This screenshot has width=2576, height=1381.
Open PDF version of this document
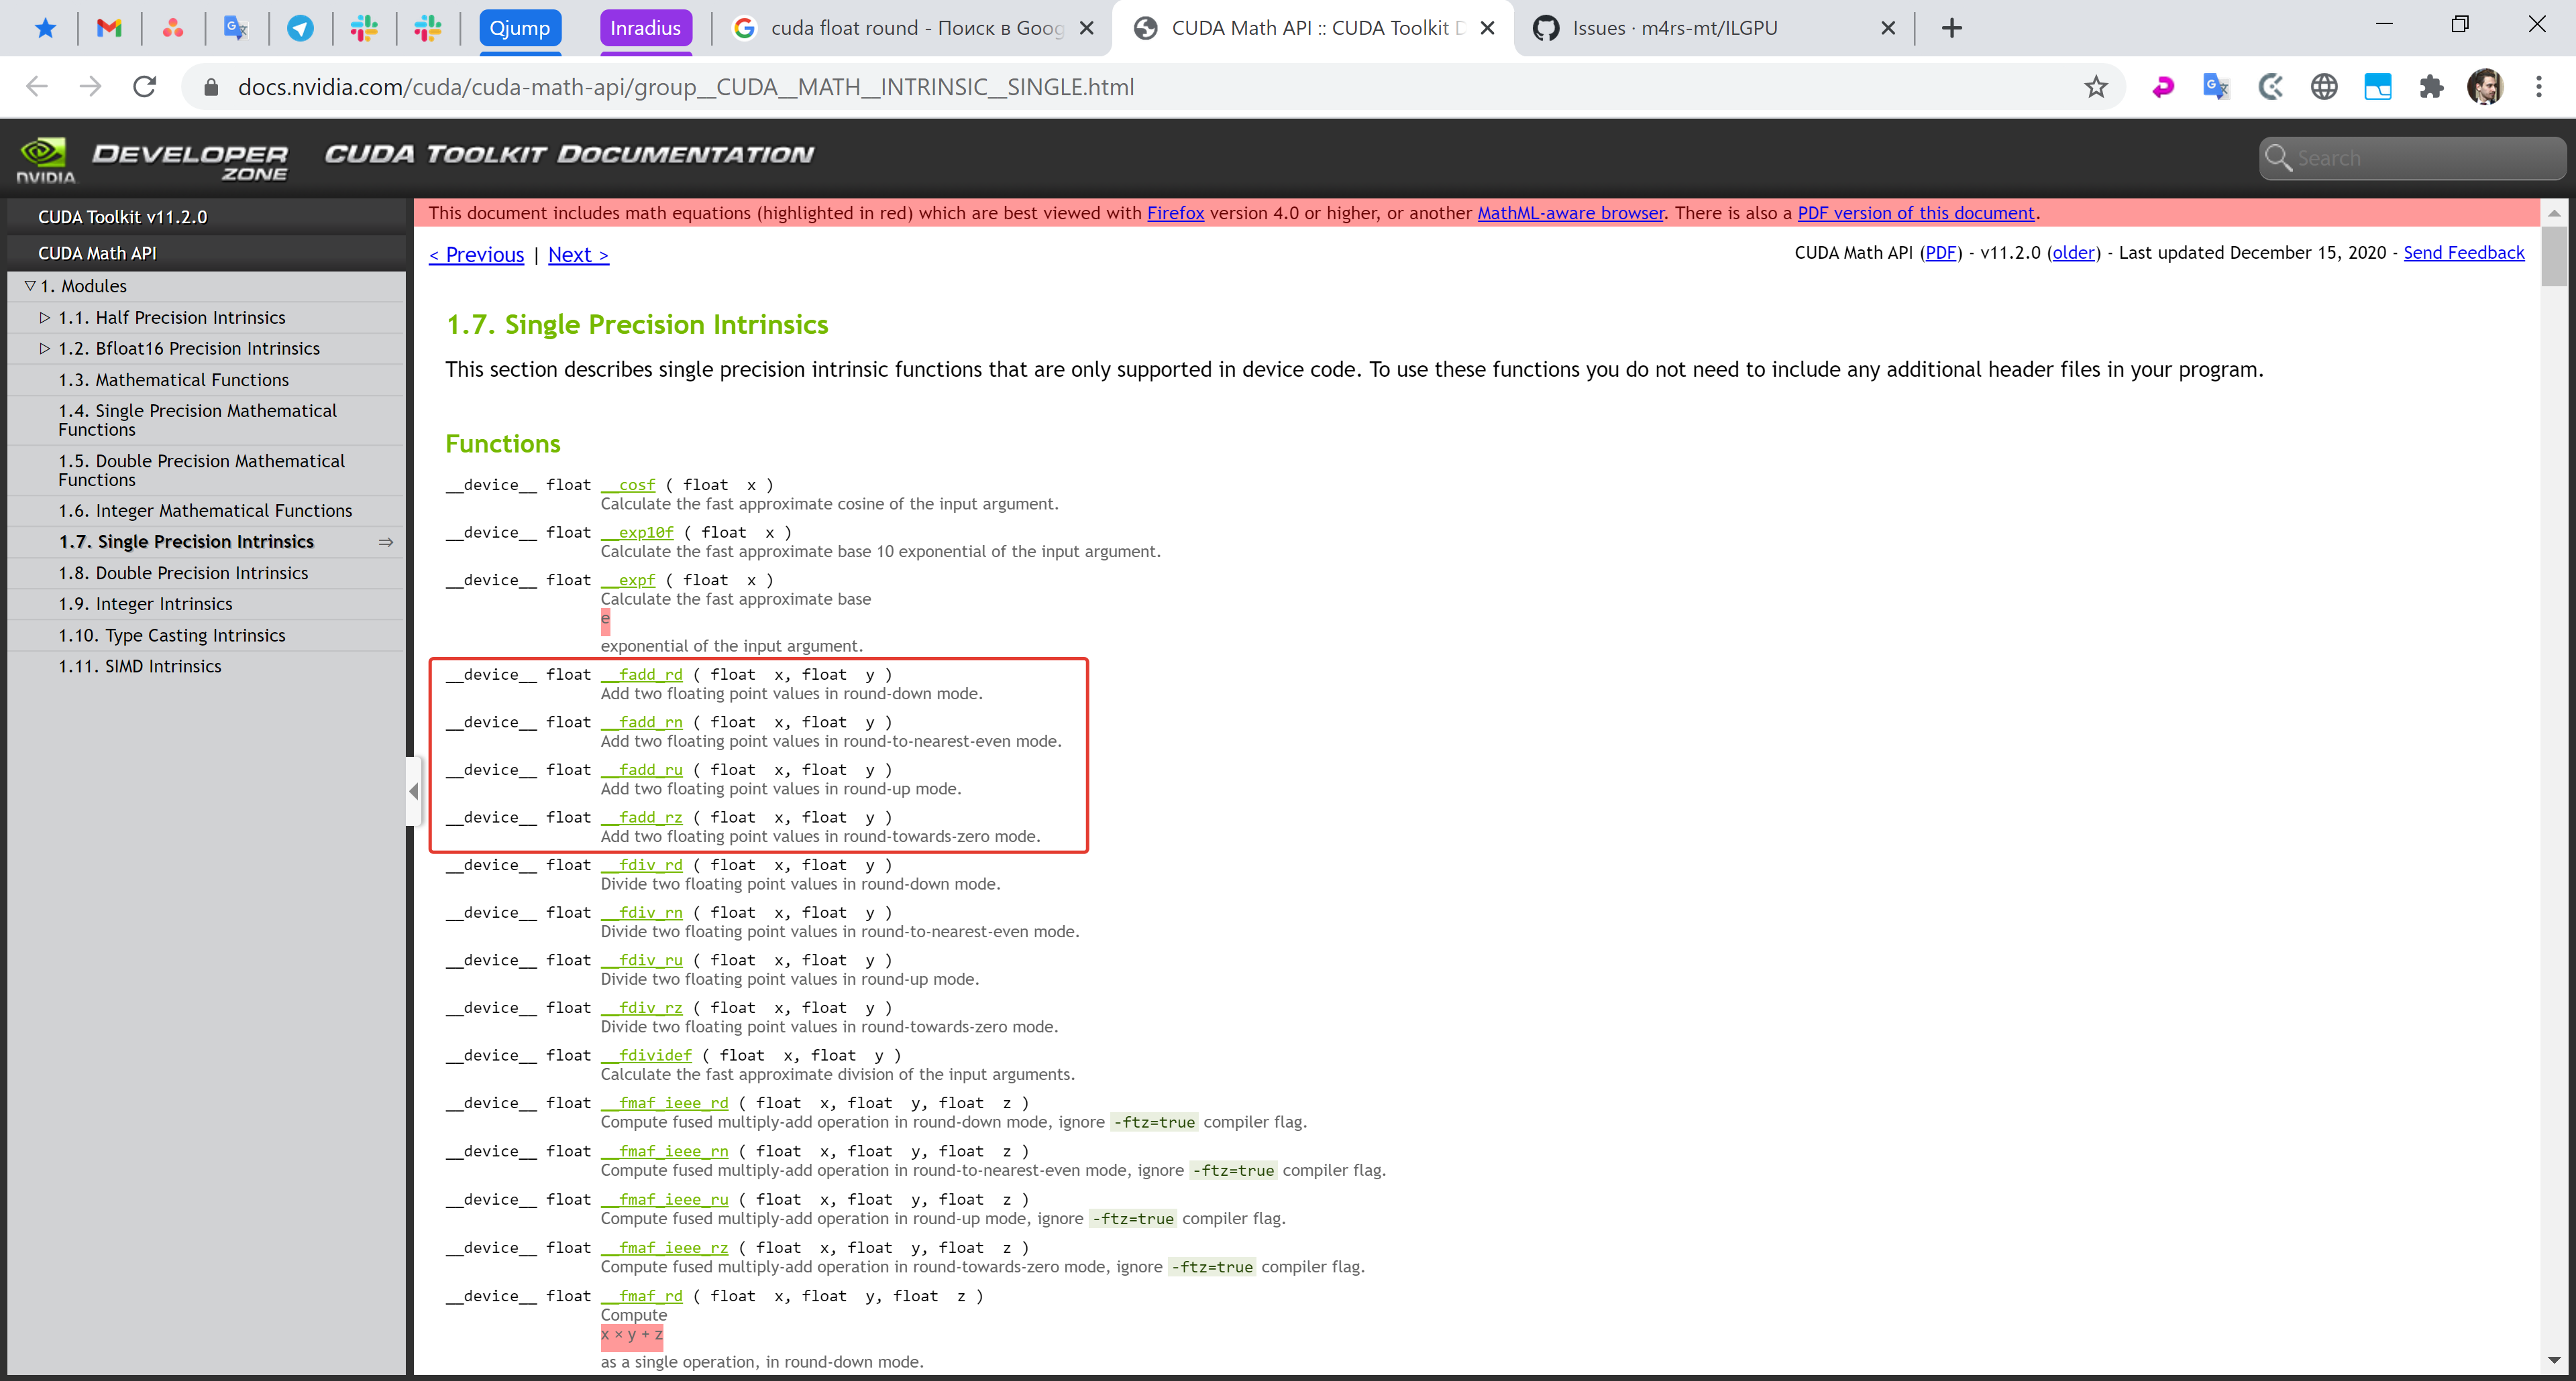[x=1916, y=213]
